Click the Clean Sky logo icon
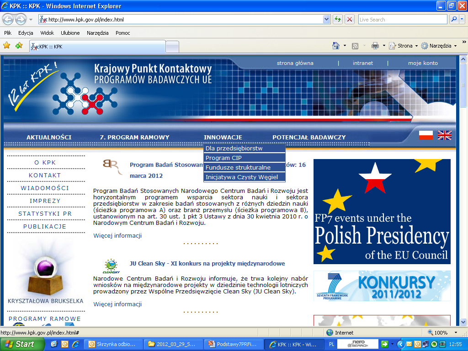 tap(111, 266)
